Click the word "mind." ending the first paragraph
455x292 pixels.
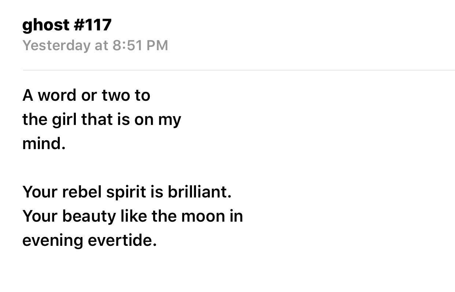[x=44, y=144]
